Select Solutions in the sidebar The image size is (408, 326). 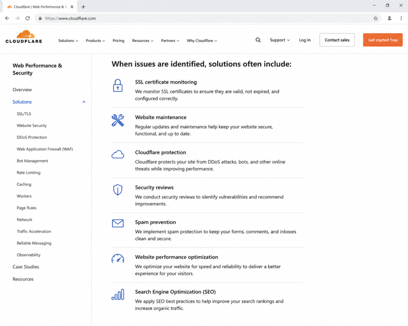(22, 102)
